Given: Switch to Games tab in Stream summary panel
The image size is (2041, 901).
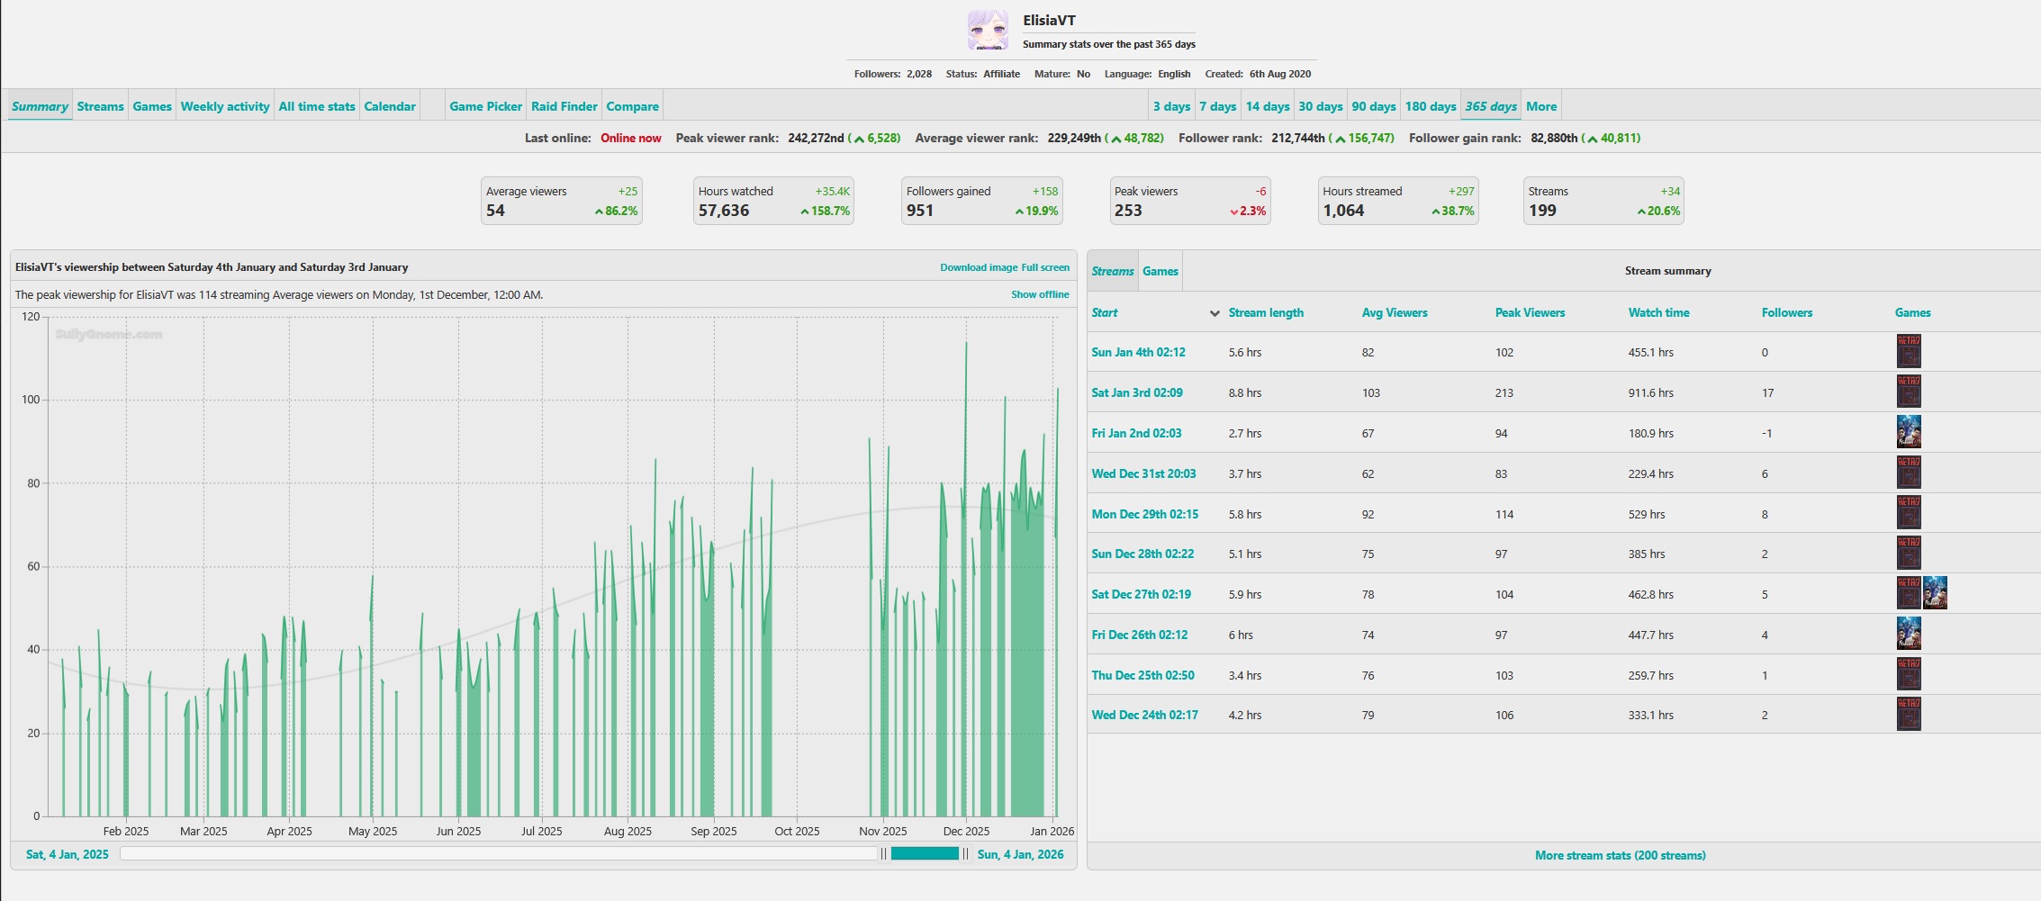Looking at the screenshot, I should 1160,271.
